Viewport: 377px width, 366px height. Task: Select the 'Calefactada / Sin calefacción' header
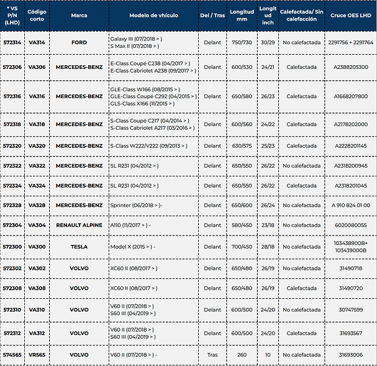coord(302,15)
